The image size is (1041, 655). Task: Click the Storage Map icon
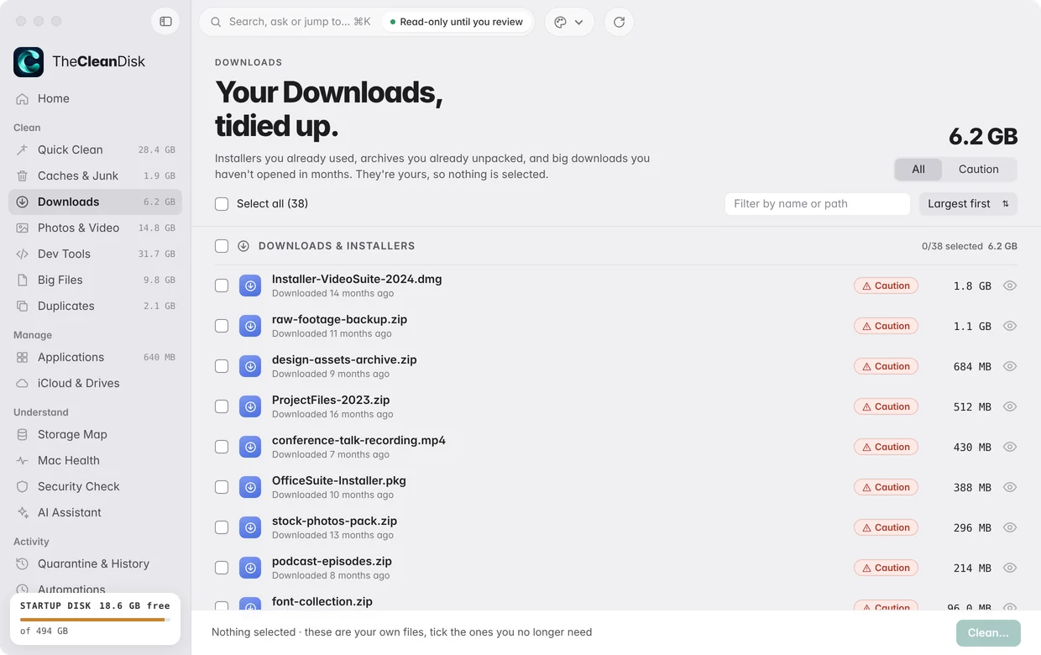pyautogui.click(x=23, y=434)
